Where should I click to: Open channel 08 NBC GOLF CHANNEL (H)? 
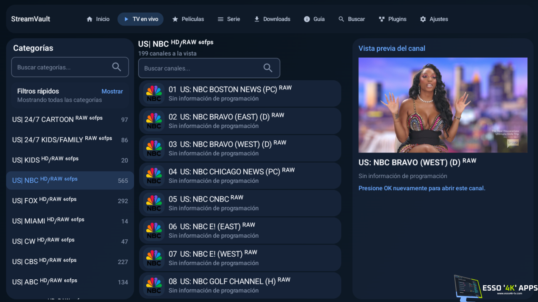pos(240,286)
